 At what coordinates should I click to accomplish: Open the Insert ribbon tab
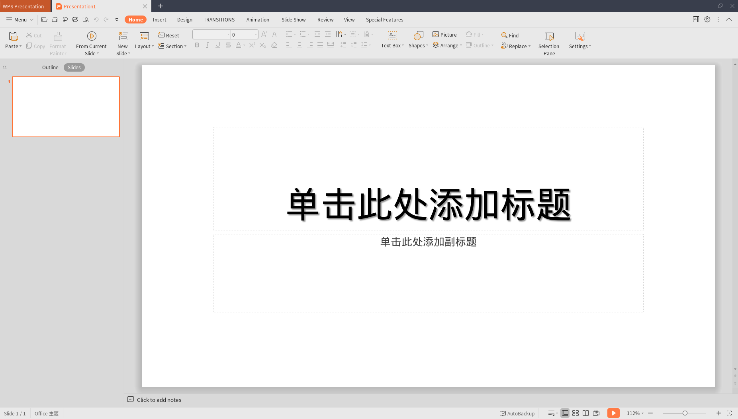159,19
